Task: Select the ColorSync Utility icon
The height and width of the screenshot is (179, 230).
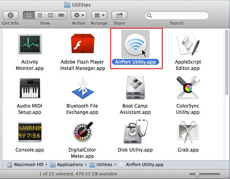Action: click(188, 88)
